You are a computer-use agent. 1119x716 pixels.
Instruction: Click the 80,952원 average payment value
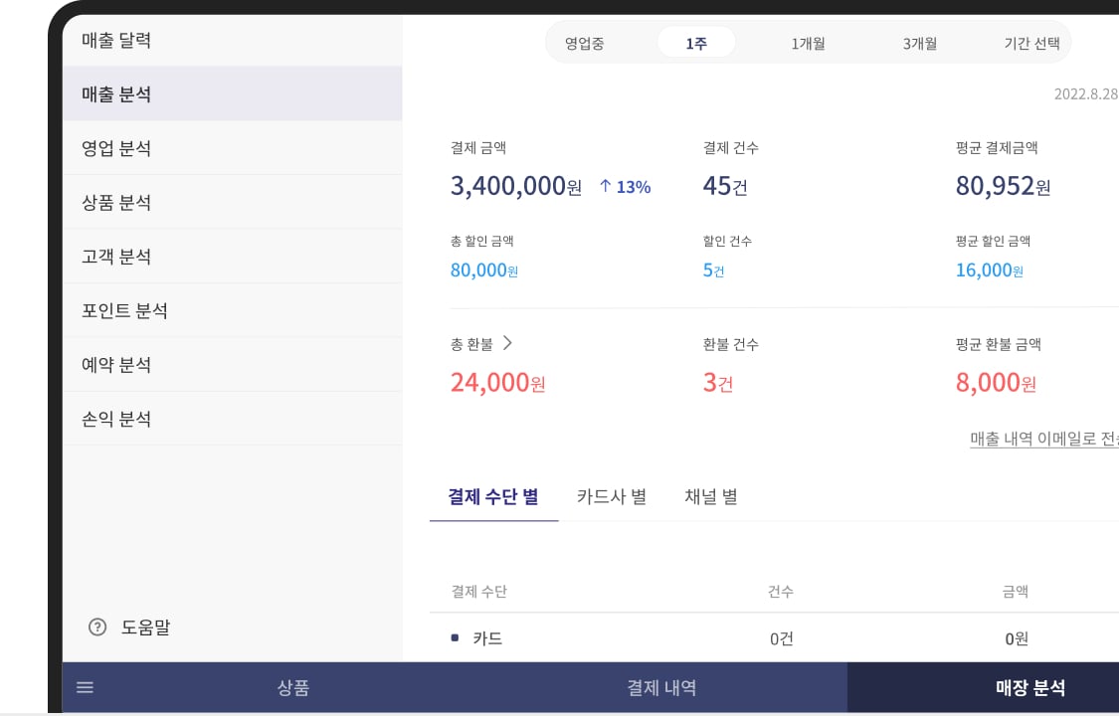click(1003, 186)
